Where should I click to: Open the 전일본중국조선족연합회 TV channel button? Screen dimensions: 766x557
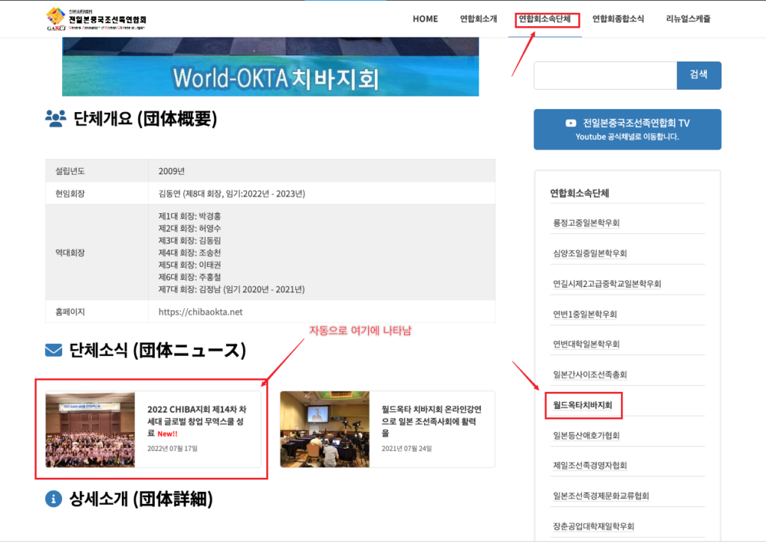627,129
